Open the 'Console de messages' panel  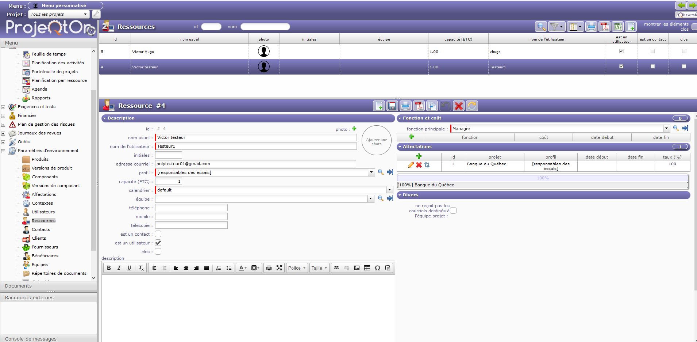(x=49, y=338)
